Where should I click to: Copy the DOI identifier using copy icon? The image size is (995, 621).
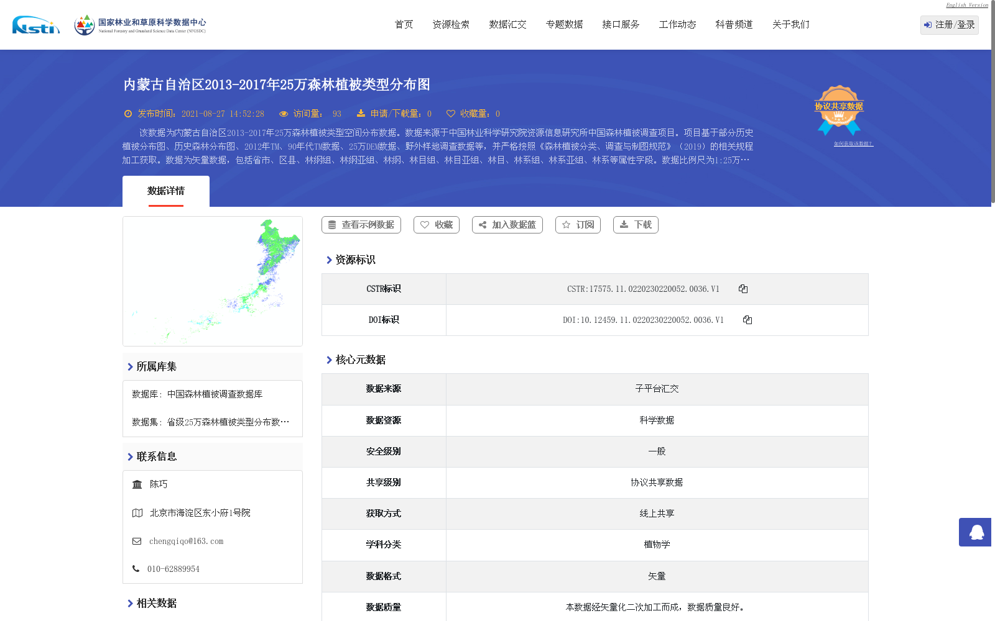[x=747, y=320]
